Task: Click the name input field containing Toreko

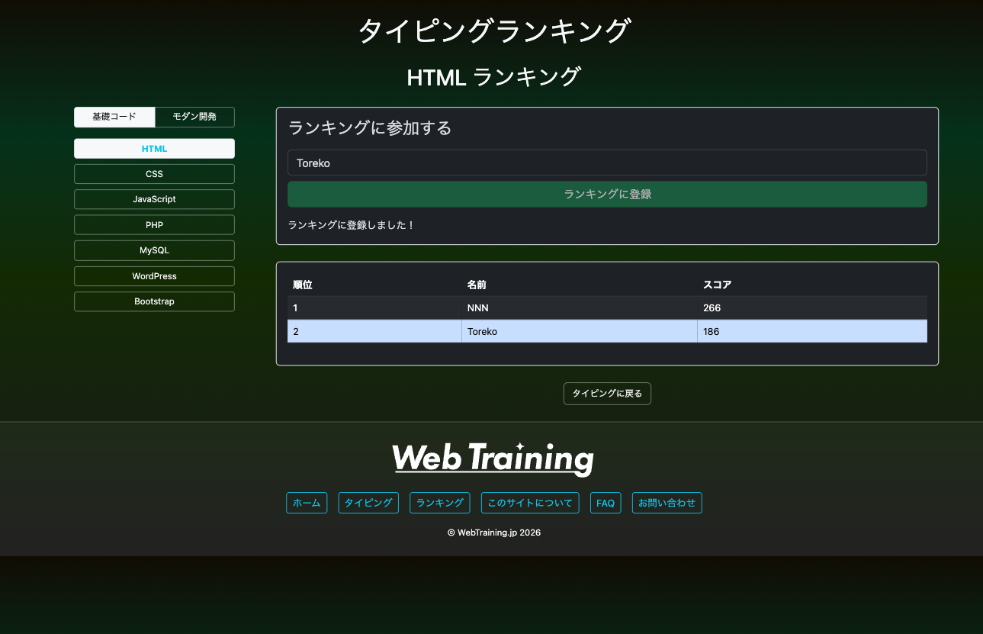Action: (607, 163)
